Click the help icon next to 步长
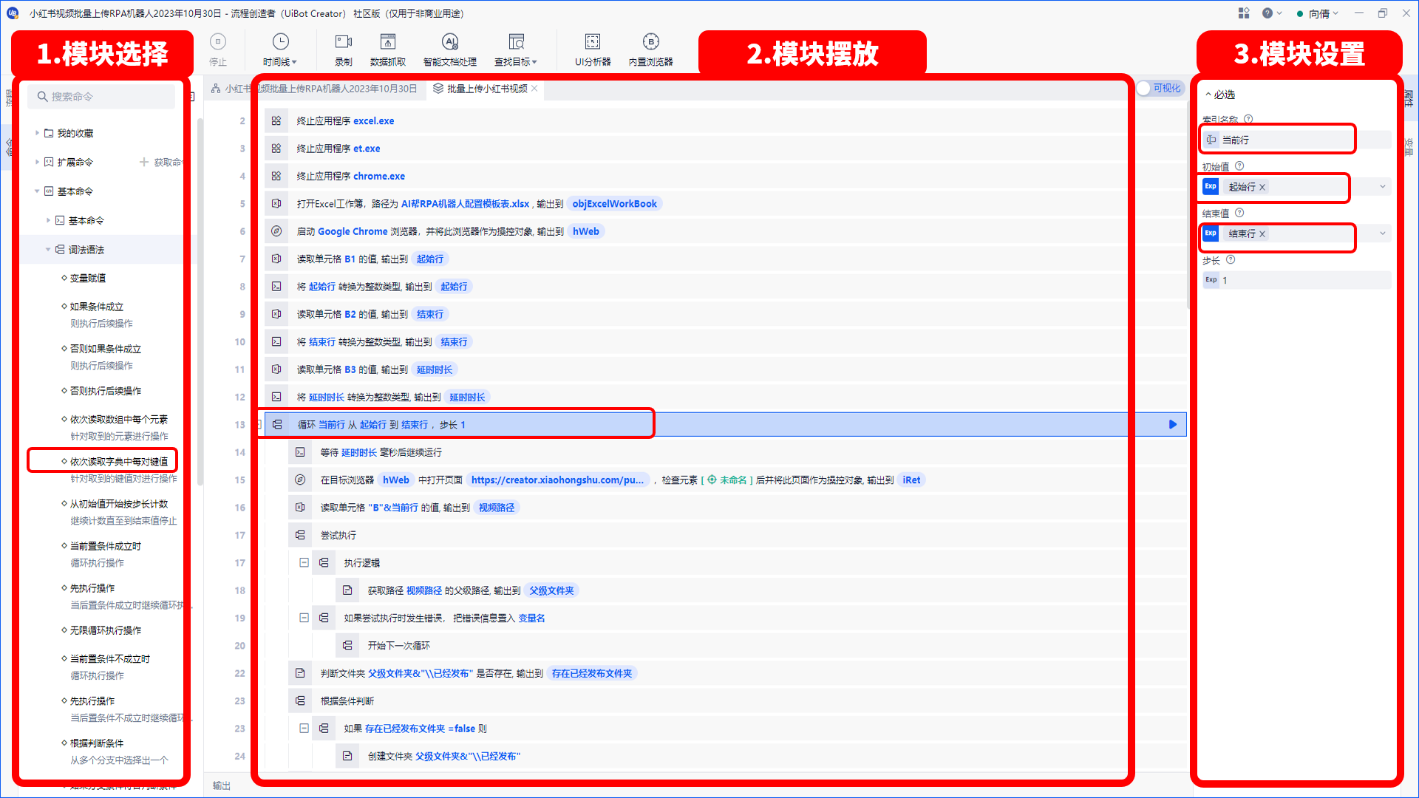This screenshot has width=1419, height=798. 1231,260
